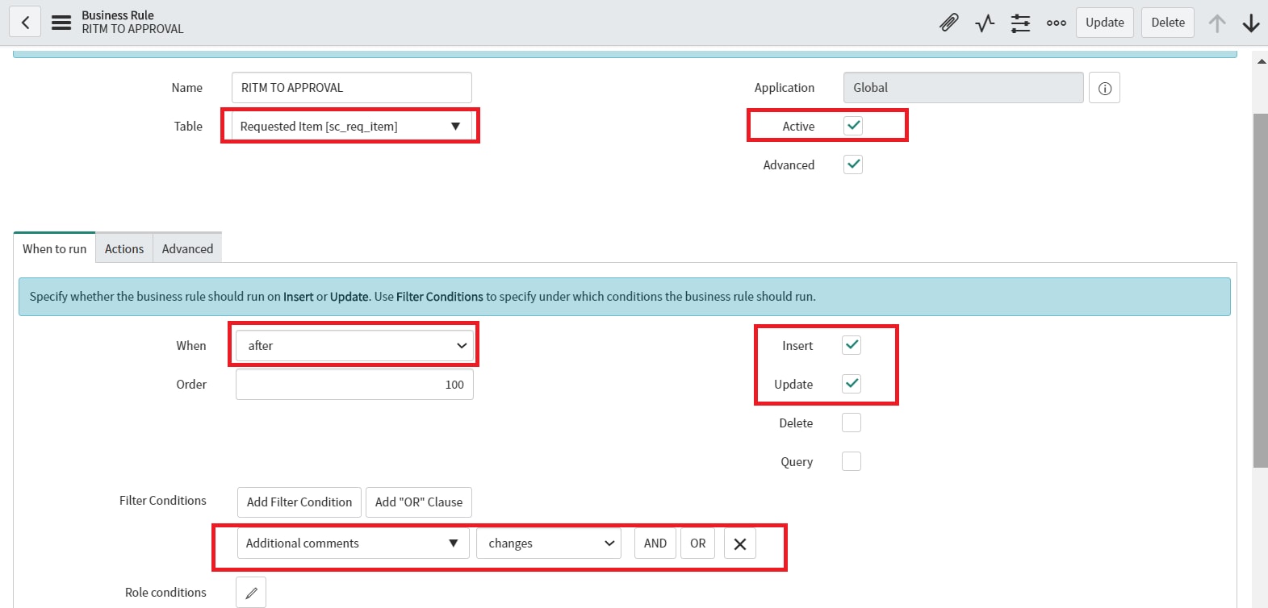The height and width of the screenshot is (608, 1268).
Task: Click Add "OR" Clause button
Action: 419,502
